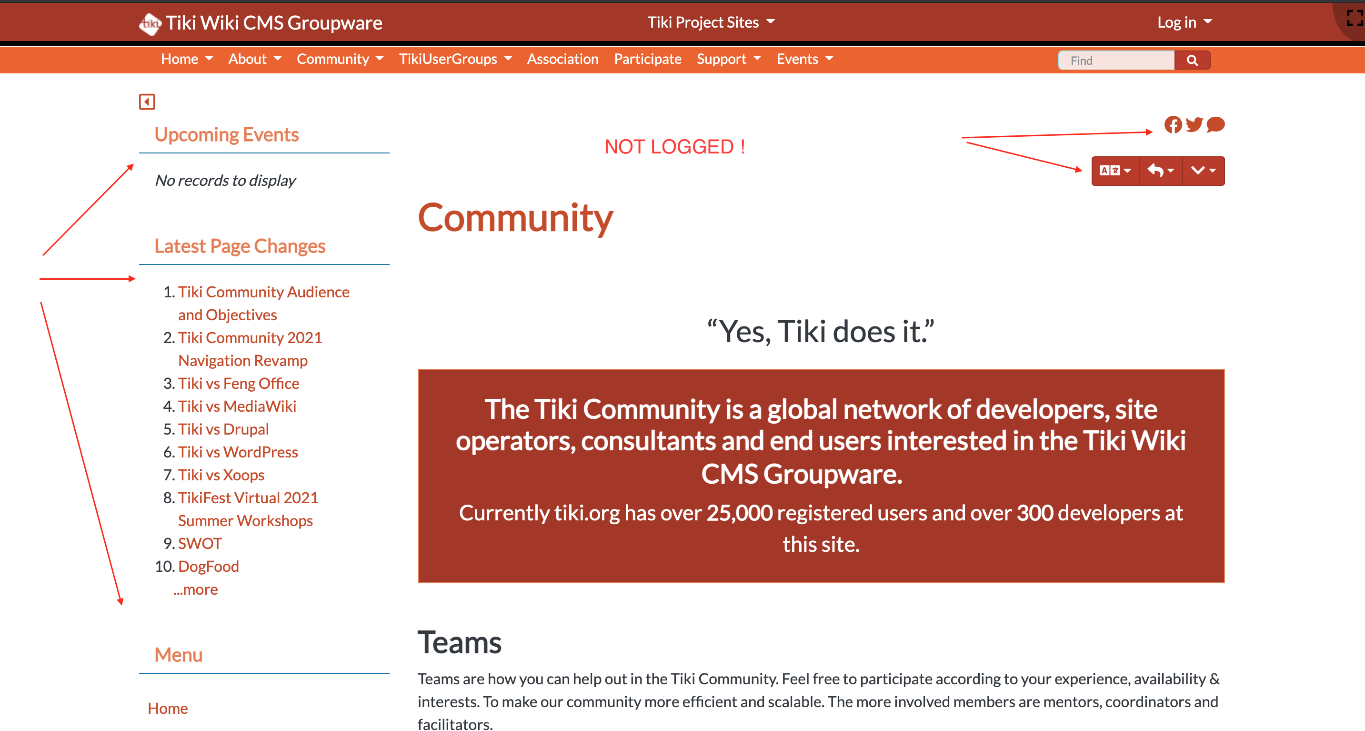This screenshot has width=1365, height=731.
Task: Open the About menu
Action: (255, 59)
